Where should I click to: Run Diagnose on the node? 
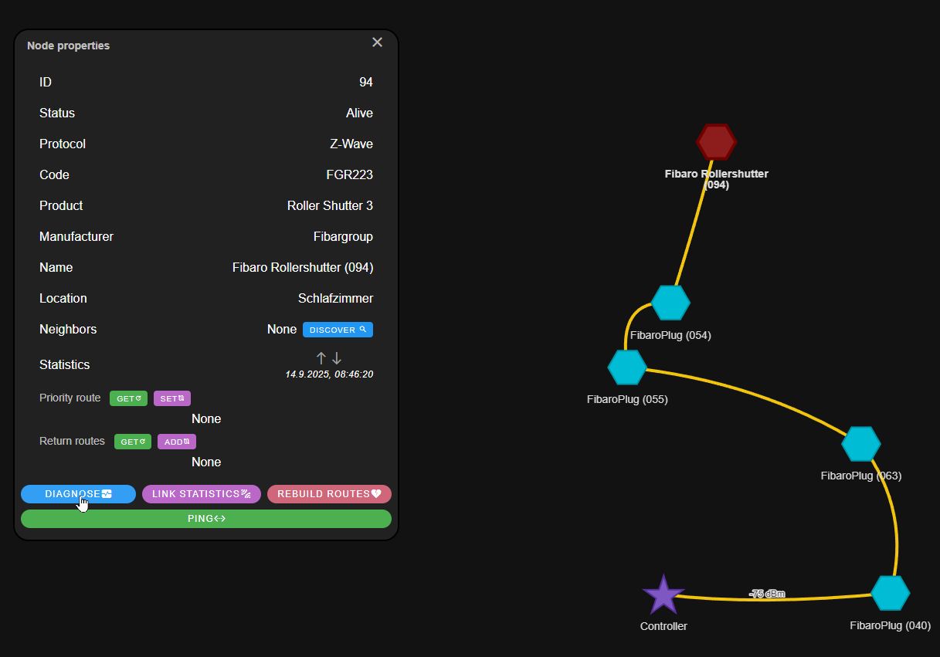coord(78,494)
